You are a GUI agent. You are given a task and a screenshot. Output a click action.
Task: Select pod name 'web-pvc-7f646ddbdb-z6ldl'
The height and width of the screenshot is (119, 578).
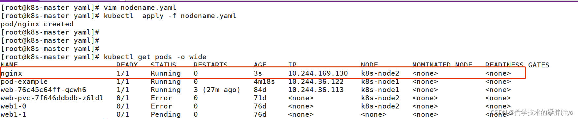point(52,98)
